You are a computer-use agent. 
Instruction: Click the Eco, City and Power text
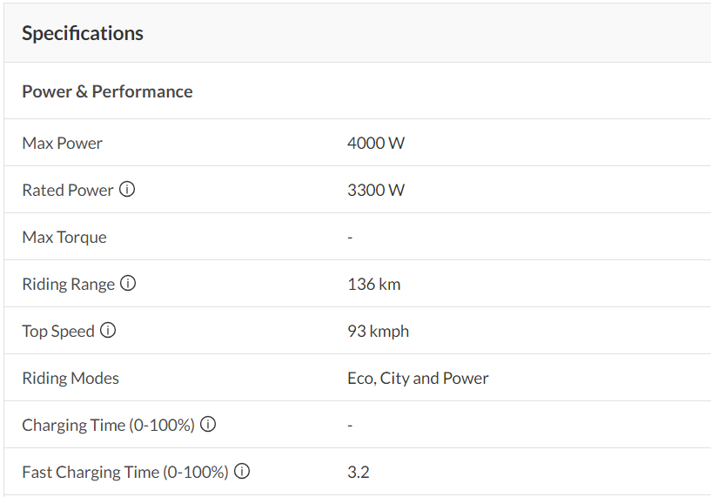click(418, 378)
